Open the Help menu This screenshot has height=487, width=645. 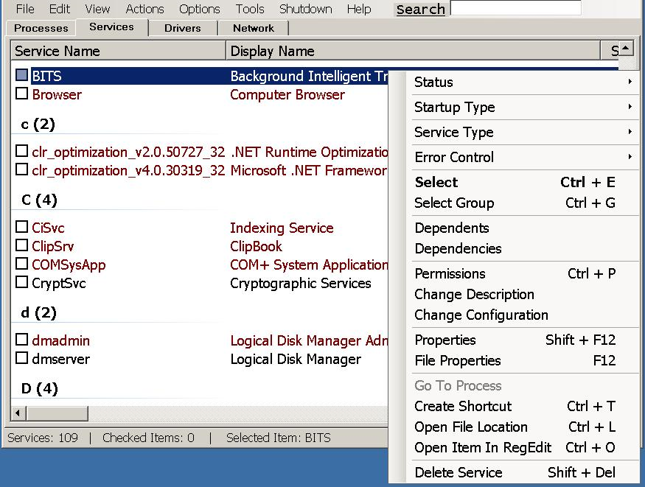click(359, 9)
